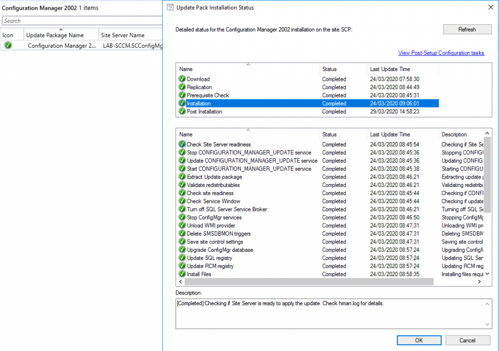Sort steps by Last Update Time column
The width and height of the screenshot is (499, 351).
390,134
